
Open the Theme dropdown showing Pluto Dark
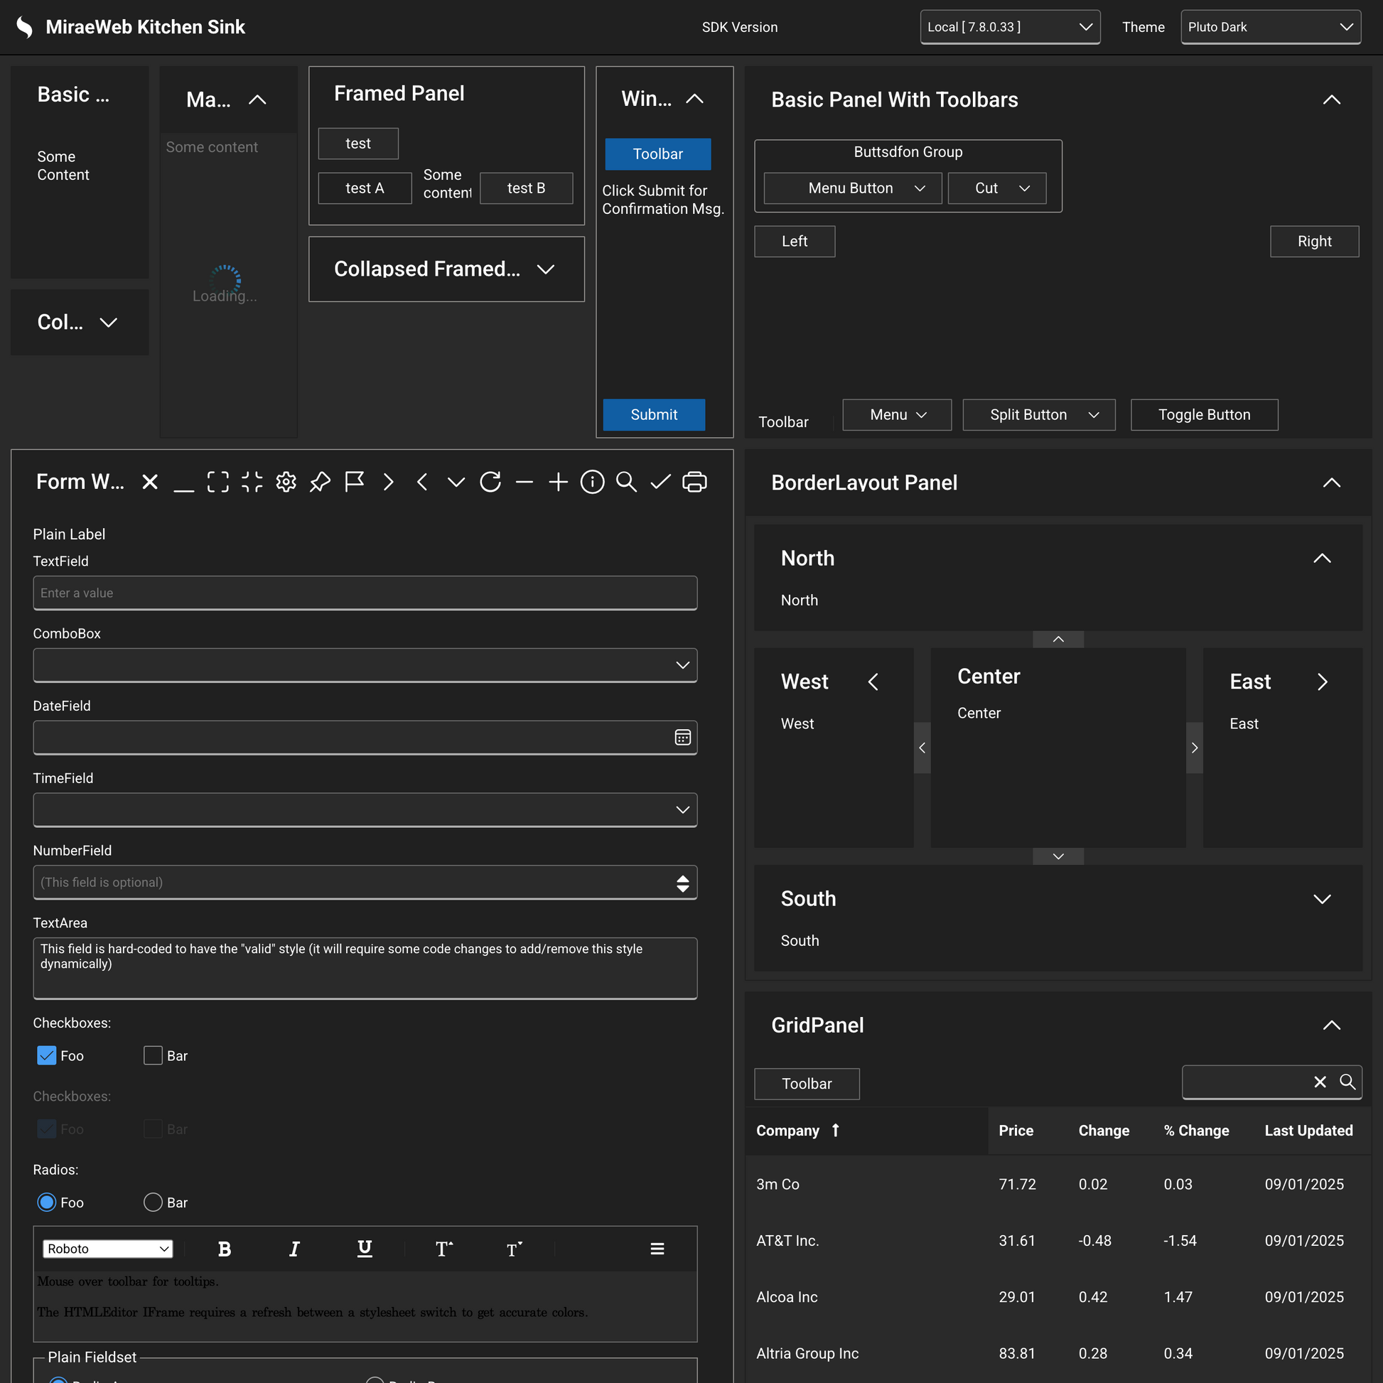[x=1270, y=27]
